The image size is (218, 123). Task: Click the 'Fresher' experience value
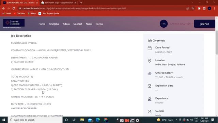pyautogui.click(x=159, y=102)
